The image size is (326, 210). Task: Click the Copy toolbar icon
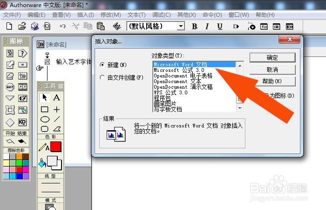[88, 26]
